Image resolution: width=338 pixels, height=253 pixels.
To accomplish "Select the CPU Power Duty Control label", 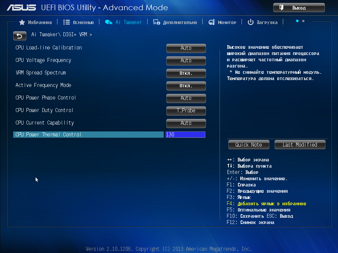I will tap(45, 110).
